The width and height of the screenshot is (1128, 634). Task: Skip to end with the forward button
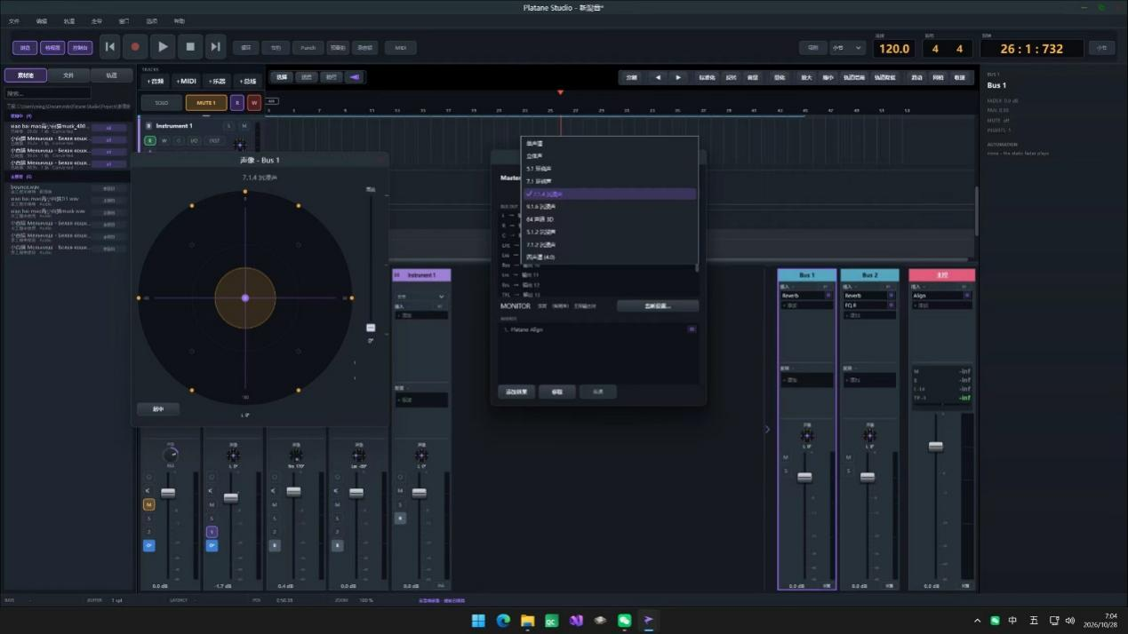coord(216,47)
